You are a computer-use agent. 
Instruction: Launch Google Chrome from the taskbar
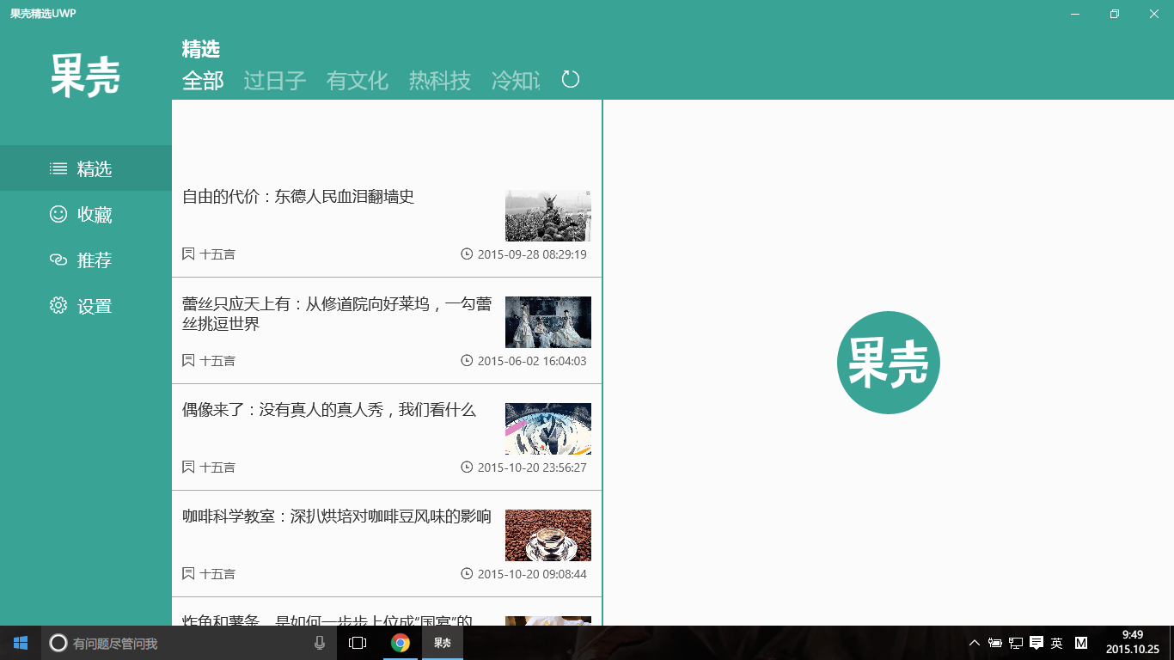400,643
